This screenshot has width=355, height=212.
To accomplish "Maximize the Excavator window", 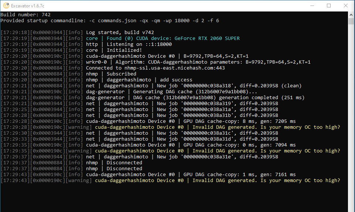I will (x=329, y=6).
